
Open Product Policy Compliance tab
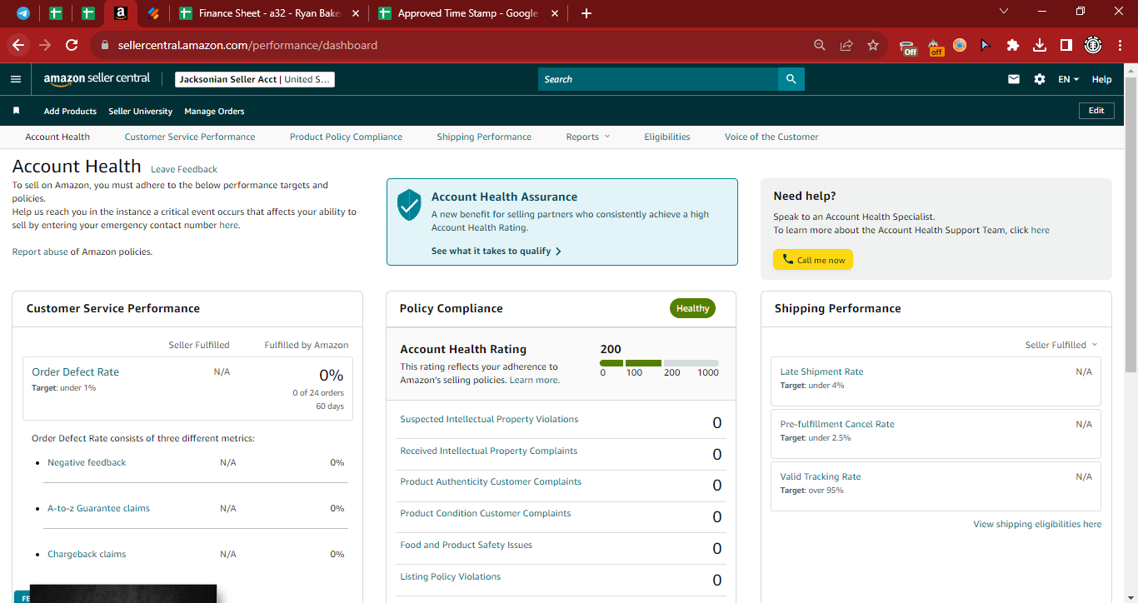pos(346,137)
